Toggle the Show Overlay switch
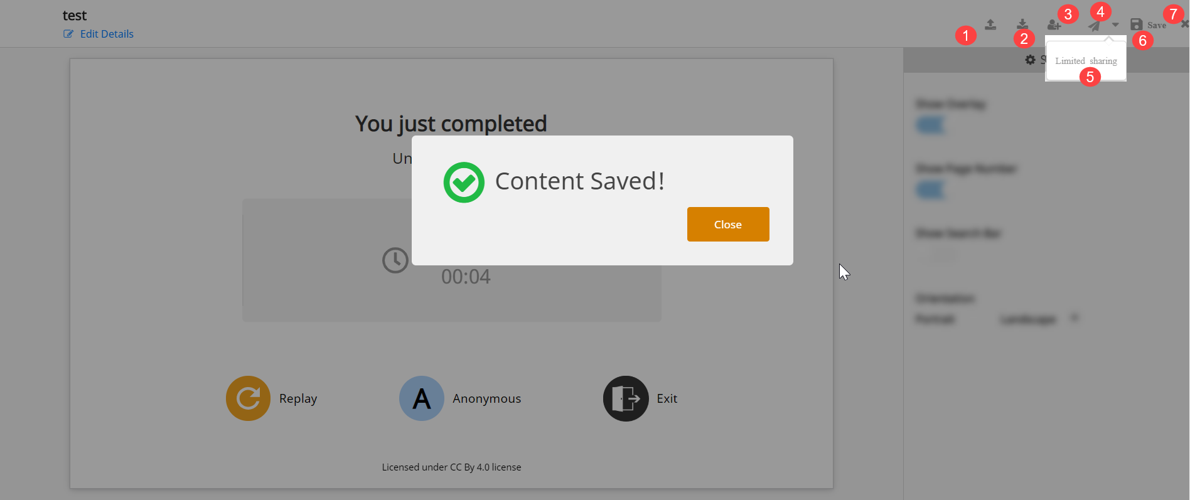1190x500 pixels. (x=930, y=125)
